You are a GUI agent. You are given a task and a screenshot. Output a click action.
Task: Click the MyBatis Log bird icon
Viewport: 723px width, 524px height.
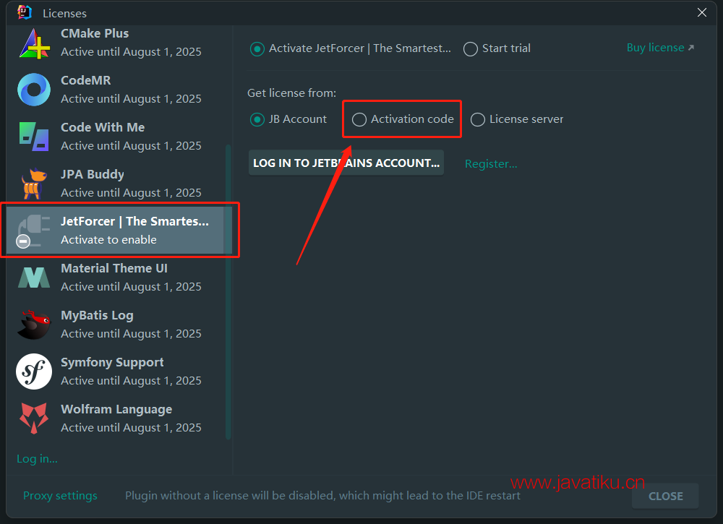34,325
